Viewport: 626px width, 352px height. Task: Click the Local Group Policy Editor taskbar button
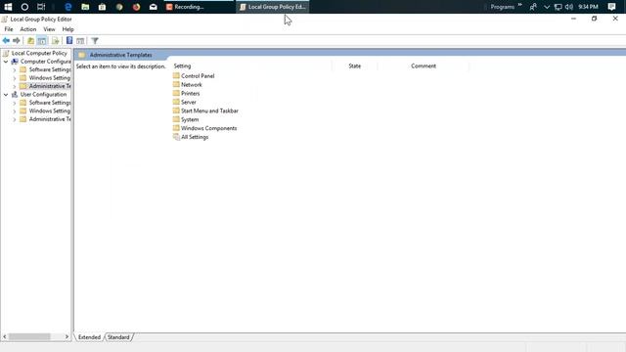[273, 7]
